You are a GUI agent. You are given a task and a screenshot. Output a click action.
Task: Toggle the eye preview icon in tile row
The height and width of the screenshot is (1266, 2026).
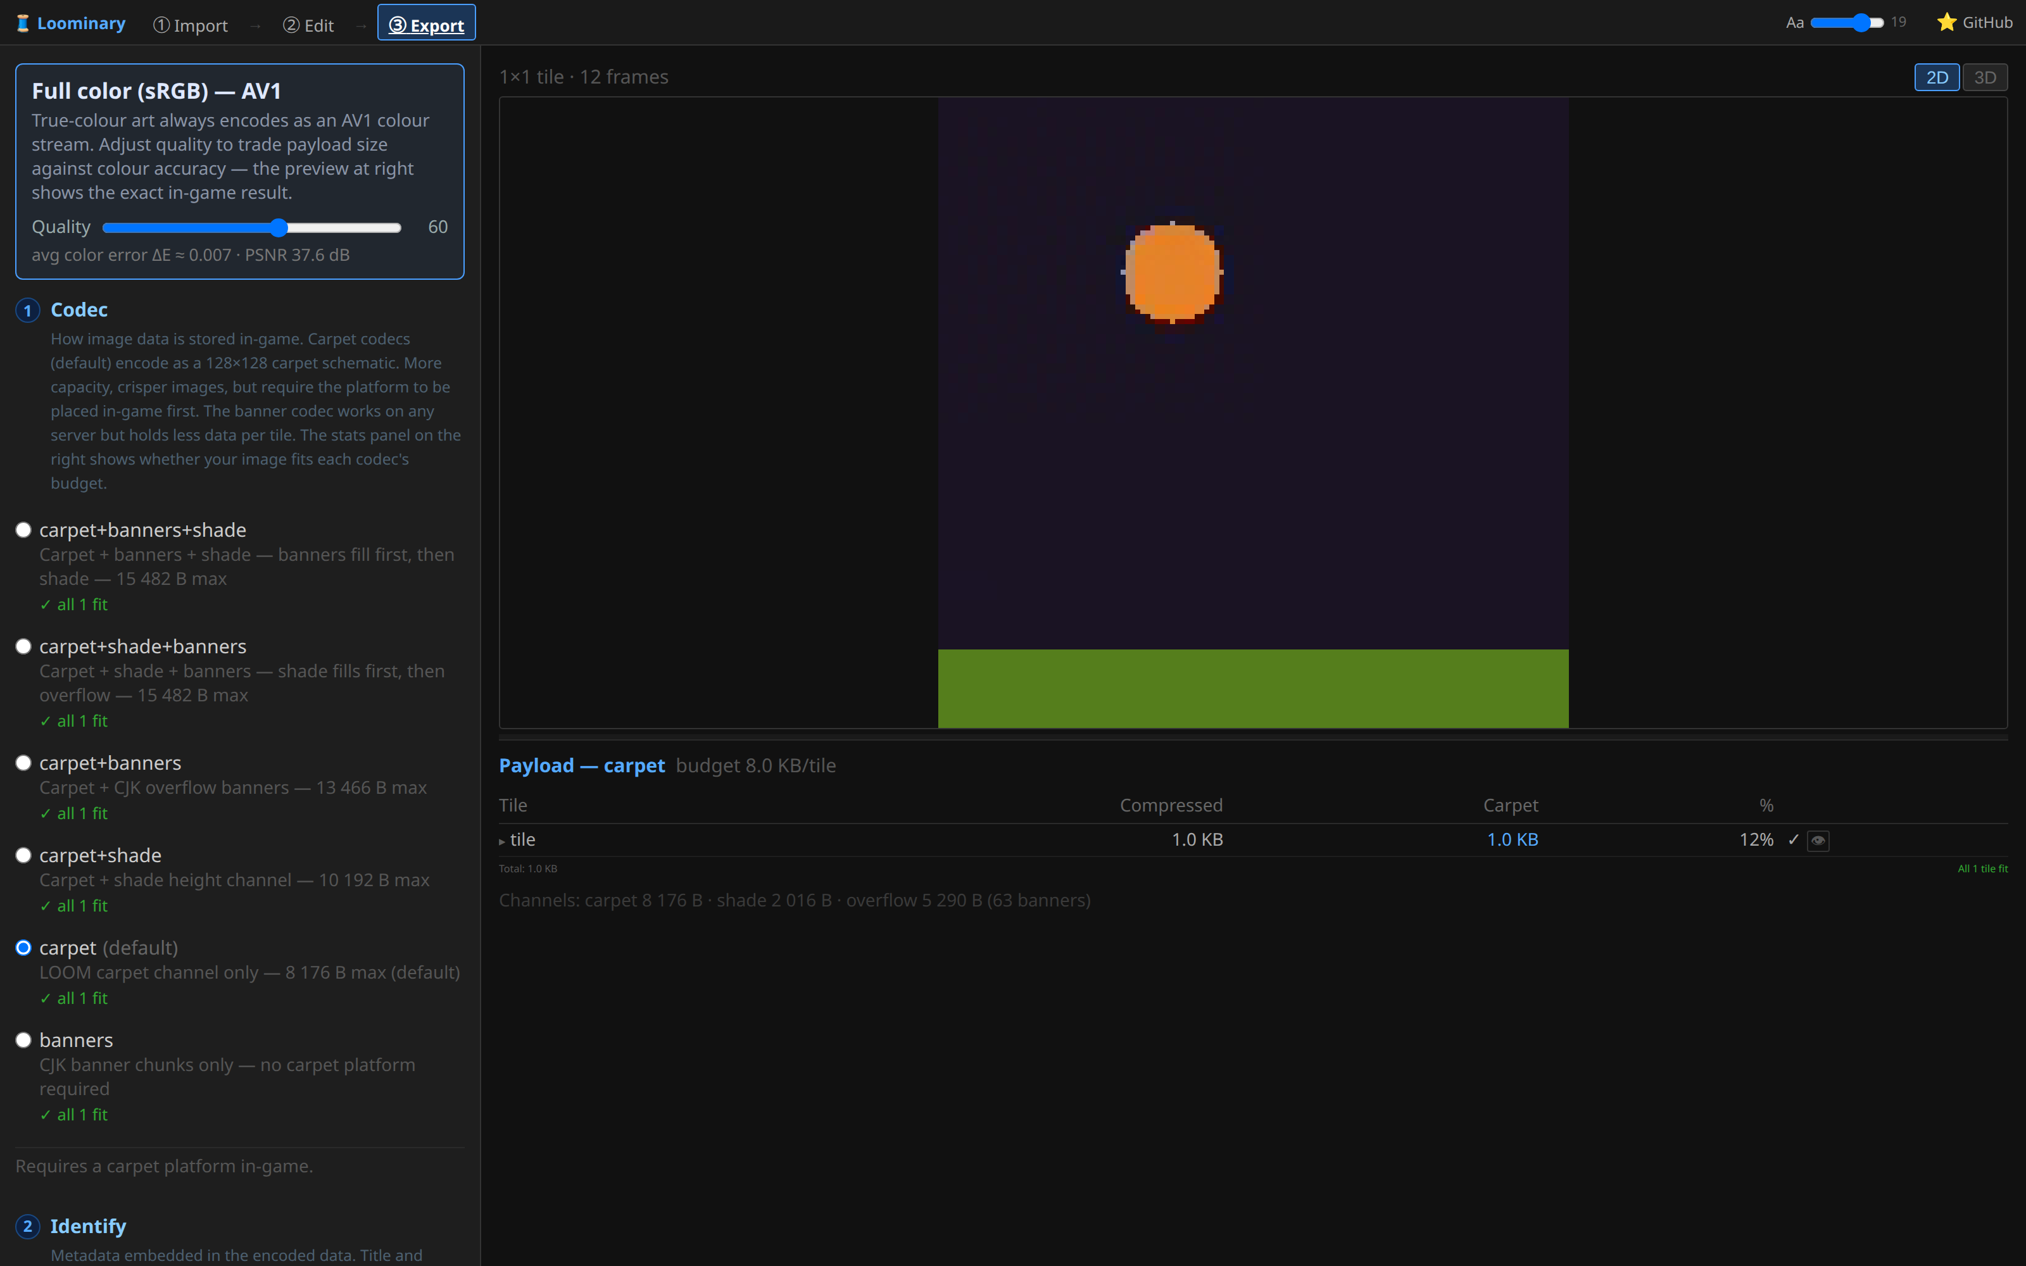tap(1818, 840)
